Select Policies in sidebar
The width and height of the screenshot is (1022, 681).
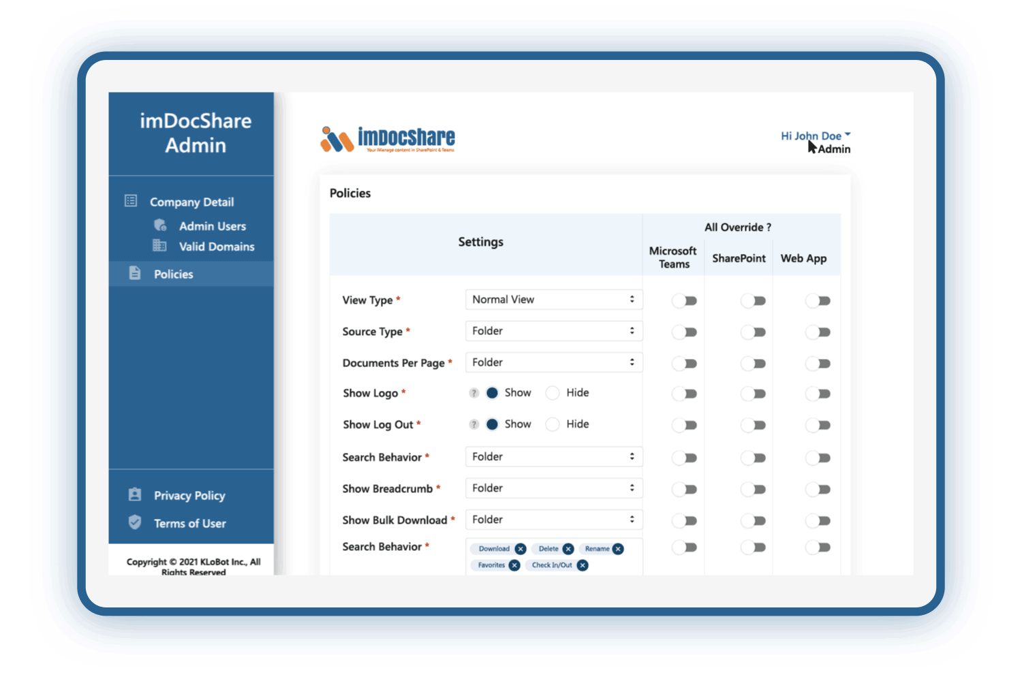coord(191,274)
